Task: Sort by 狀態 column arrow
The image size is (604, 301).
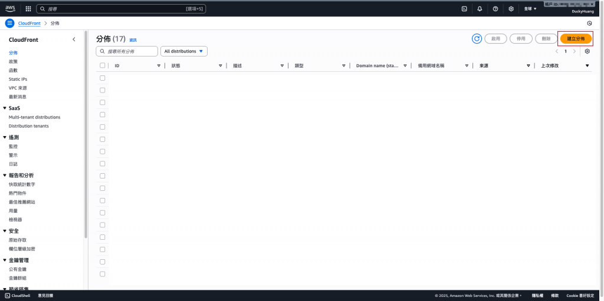Action: click(x=221, y=66)
